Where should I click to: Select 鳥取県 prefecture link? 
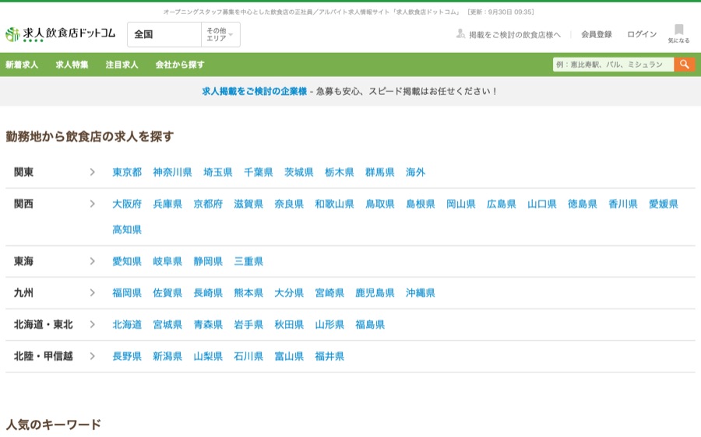tap(380, 204)
